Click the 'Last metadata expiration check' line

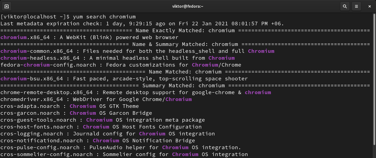142,24
